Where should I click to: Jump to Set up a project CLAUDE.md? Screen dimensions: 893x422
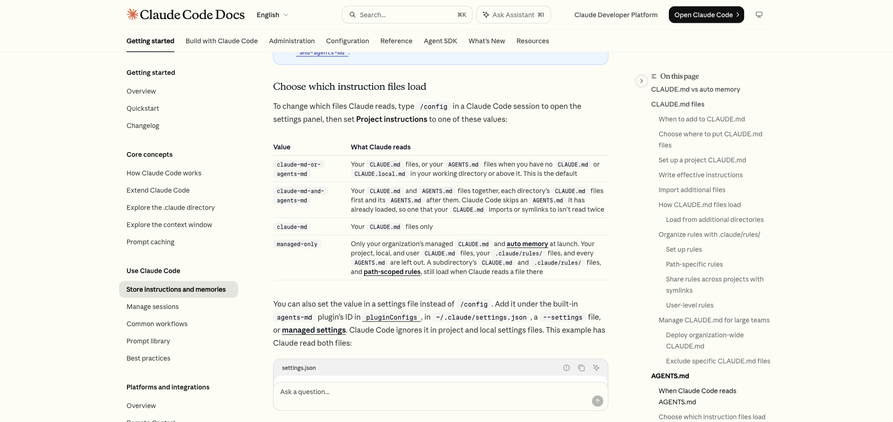[x=702, y=160]
